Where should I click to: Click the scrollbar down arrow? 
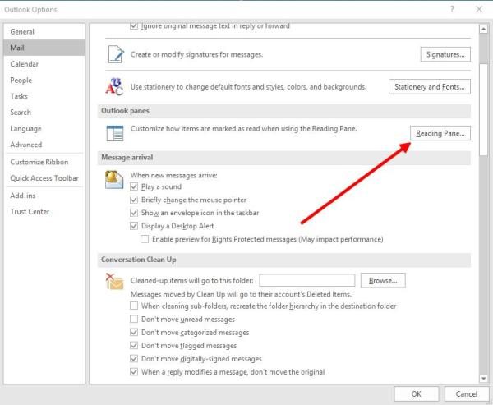point(483,378)
